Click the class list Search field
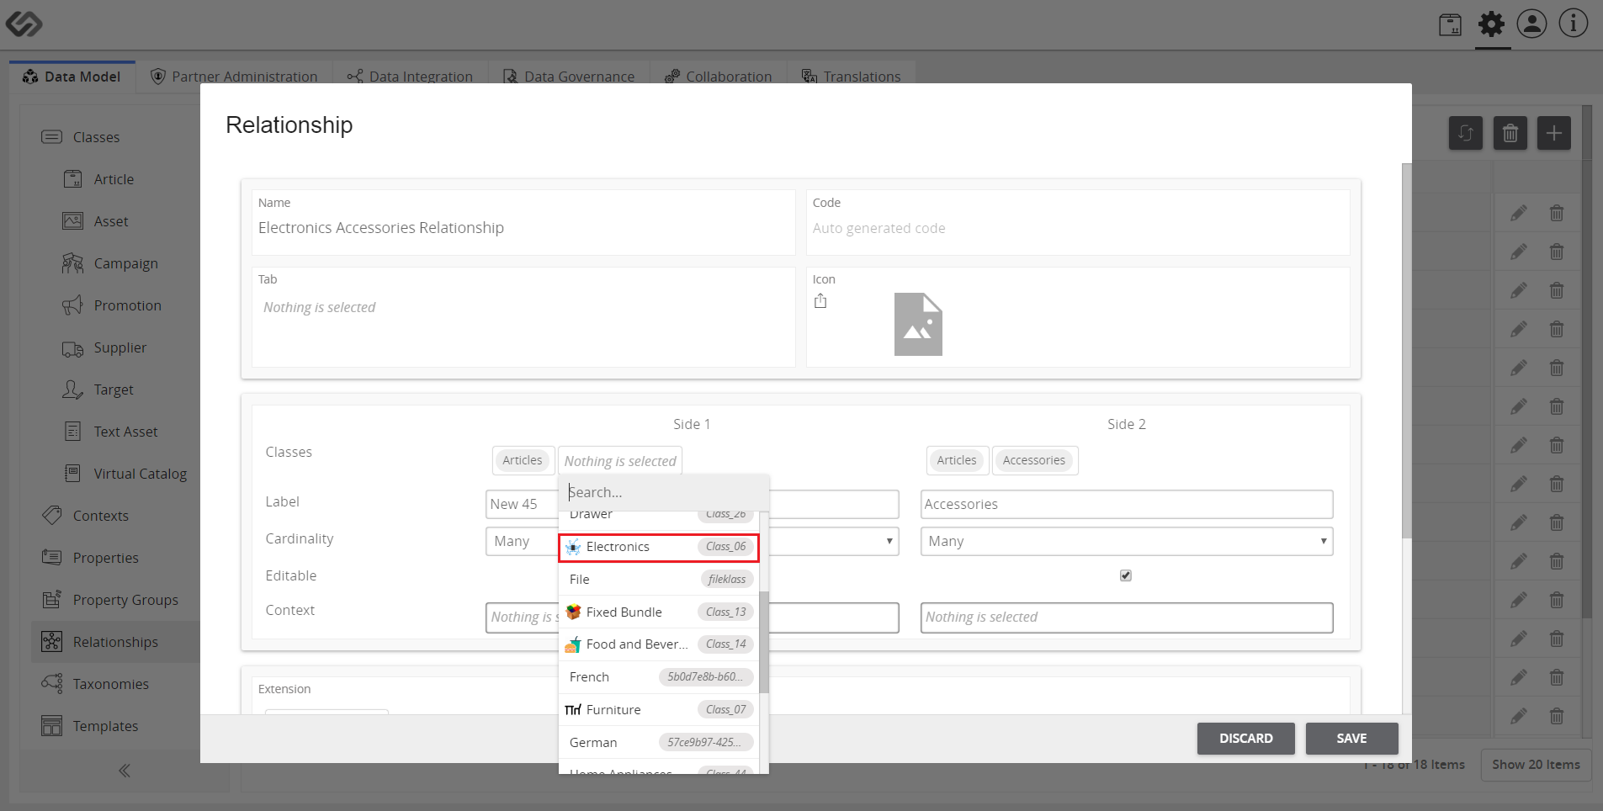Screen dimensions: 1603x811 pyautogui.click(x=663, y=492)
